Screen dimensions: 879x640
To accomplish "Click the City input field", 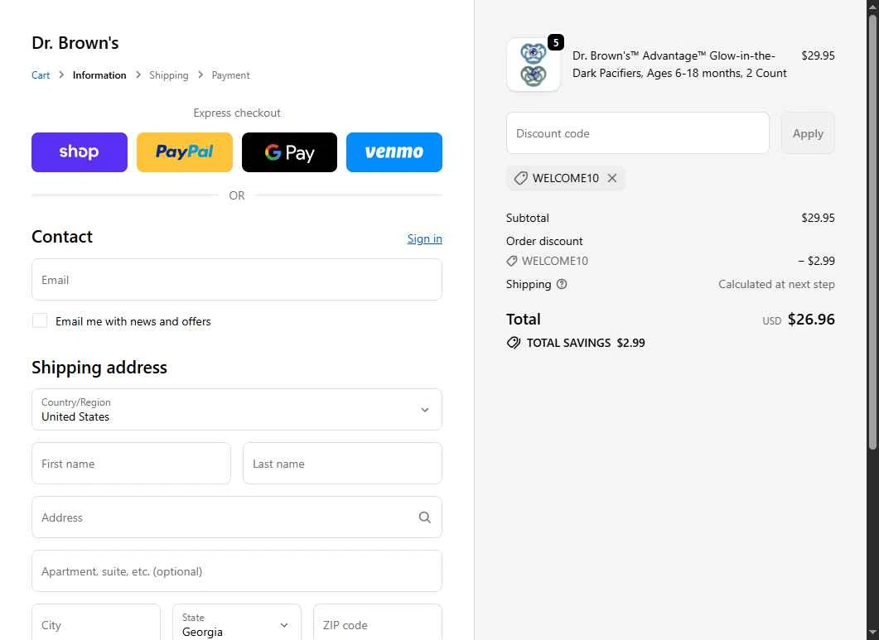I will pos(96,623).
